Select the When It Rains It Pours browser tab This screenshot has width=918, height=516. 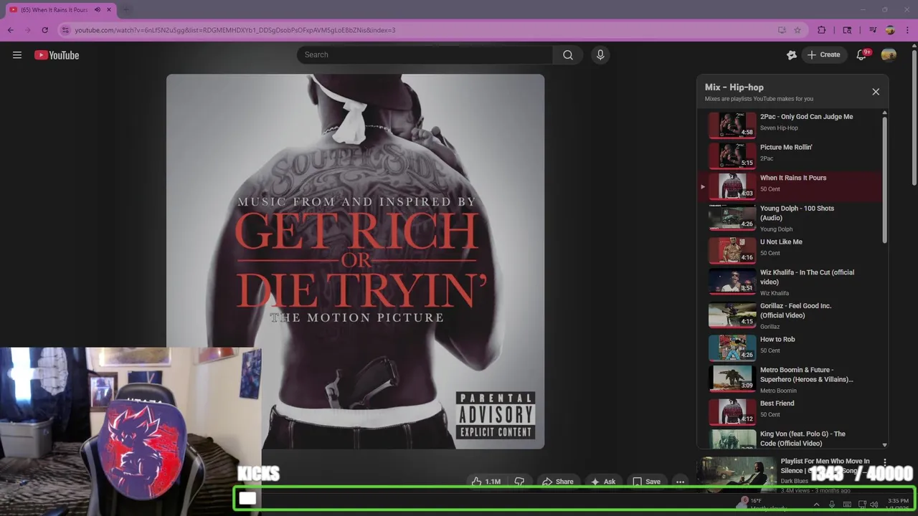(x=61, y=10)
